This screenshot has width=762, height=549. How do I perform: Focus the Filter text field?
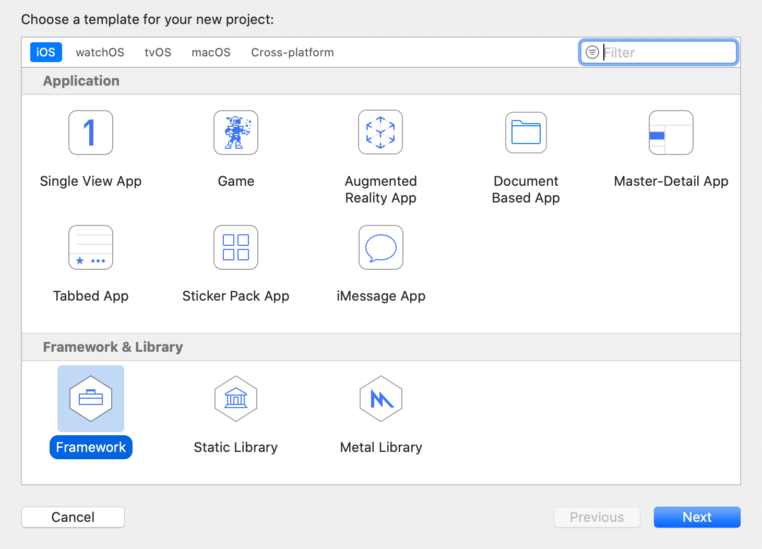click(659, 52)
